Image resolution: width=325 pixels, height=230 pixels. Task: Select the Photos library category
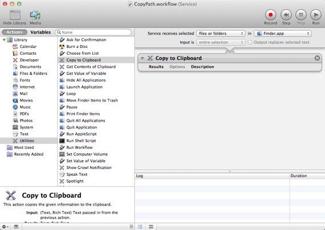pyautogui.click(x=26, y=120)
